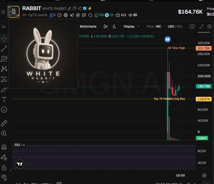
Task: Click the 301.78K all-time-high price tag
Action: coord(204,48)
